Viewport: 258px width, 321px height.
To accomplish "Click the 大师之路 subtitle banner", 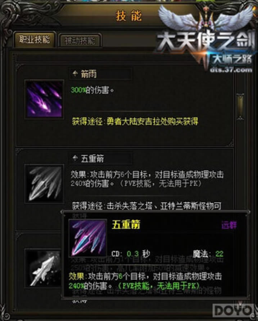I will click(232, 60).
